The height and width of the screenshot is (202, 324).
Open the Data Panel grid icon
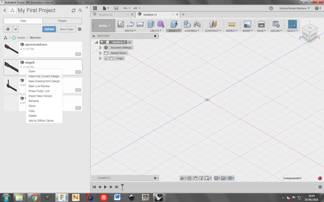click(95, 8)
